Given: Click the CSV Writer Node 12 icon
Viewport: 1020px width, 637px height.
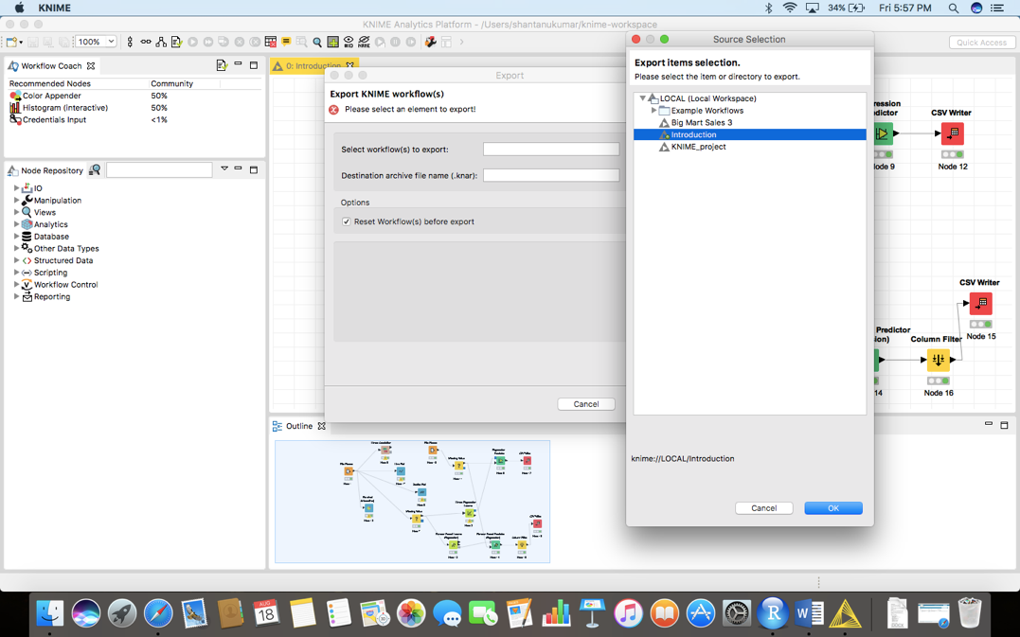Looking at the screenshot, I should point(952,133).
